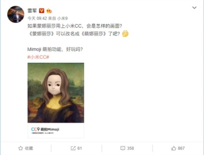Click the orange V verified badge
The image size is (204, 155).
pos(42,11)
